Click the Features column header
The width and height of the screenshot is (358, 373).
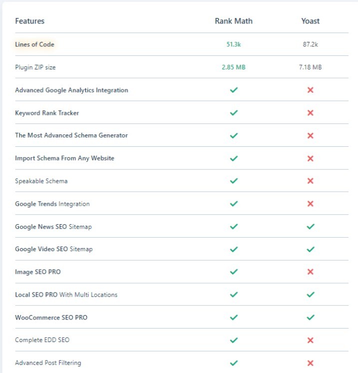coord(30,21)
